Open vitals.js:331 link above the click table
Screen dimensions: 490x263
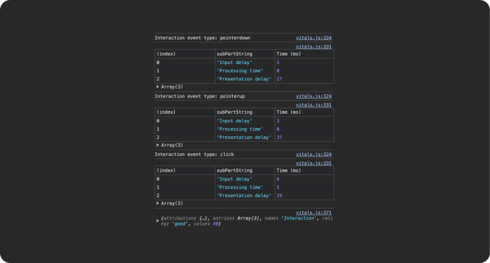coord(314,164)
